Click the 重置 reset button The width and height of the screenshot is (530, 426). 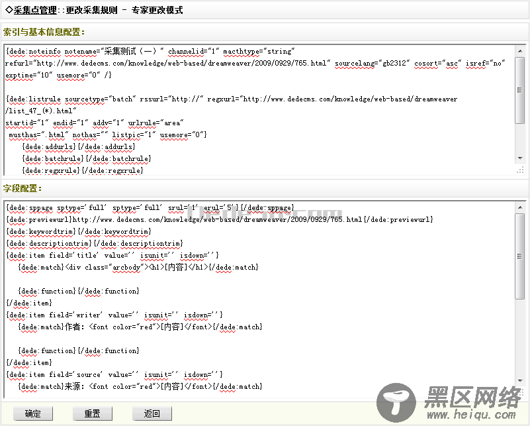[x=92, y=413]
